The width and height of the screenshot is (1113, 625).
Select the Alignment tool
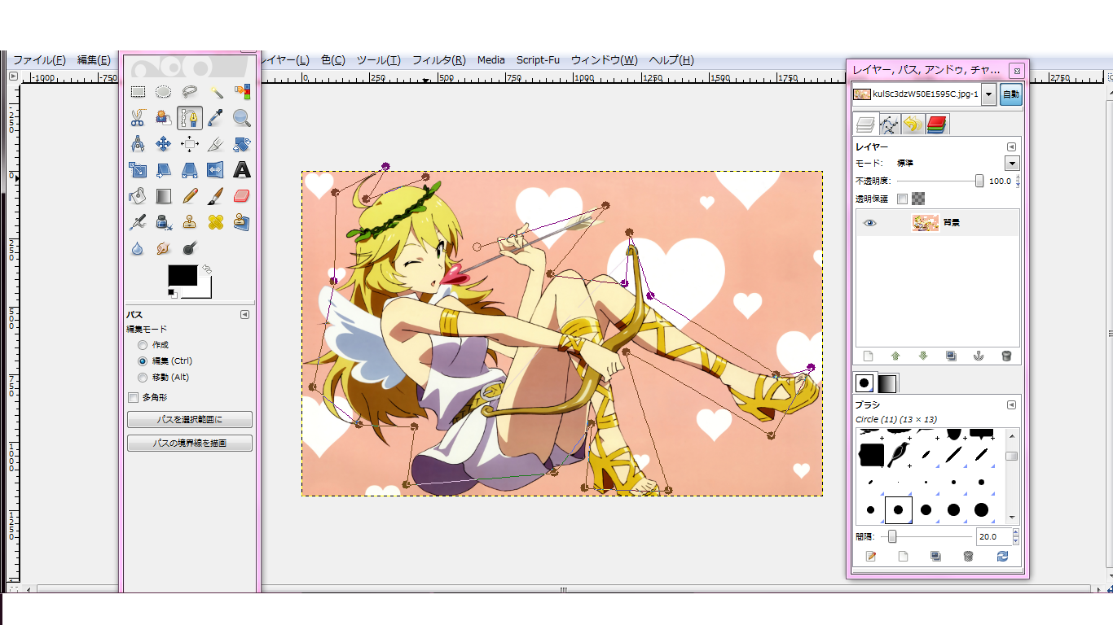190,144
